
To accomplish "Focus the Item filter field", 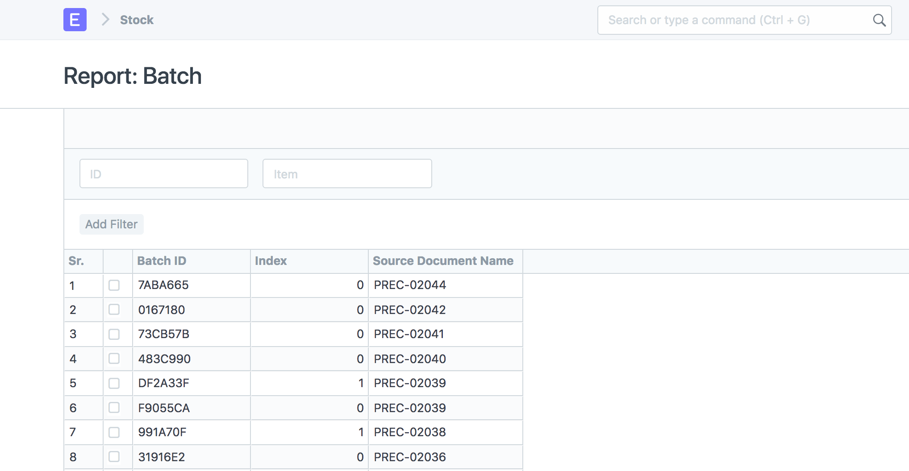I will (347, 174).
